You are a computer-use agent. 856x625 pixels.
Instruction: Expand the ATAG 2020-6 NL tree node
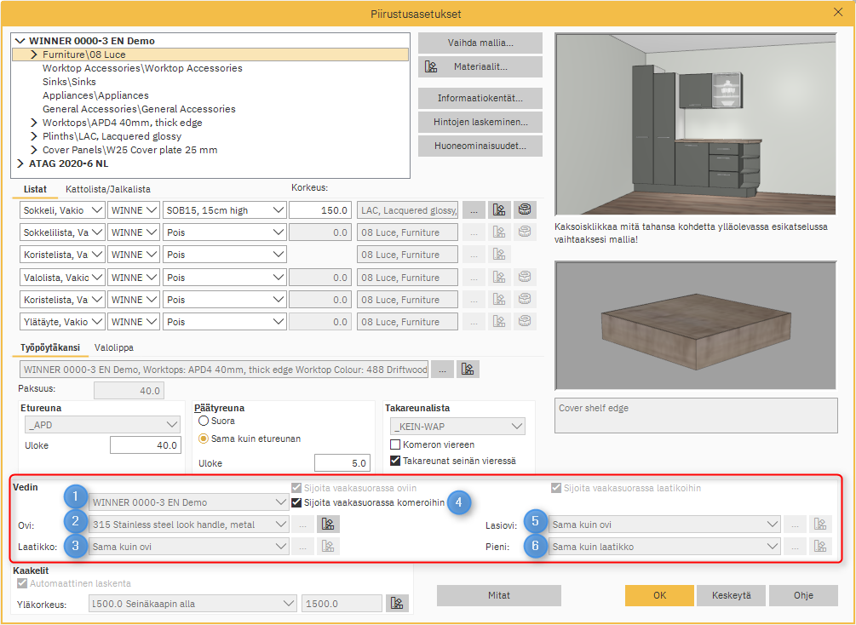point(20,163)
